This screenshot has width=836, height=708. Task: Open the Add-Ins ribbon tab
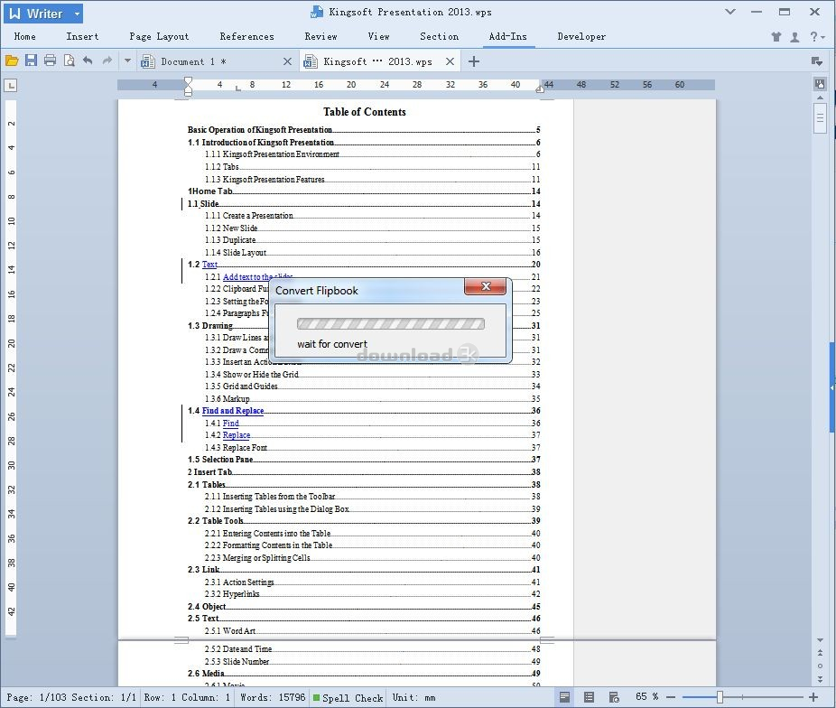pyautogui.click(x=508, y=36)
